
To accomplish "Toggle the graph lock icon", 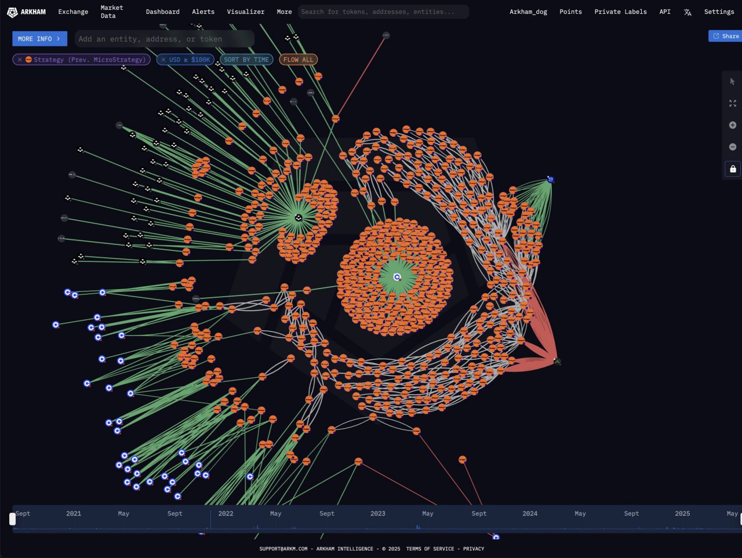I will (x=733, y=169).
